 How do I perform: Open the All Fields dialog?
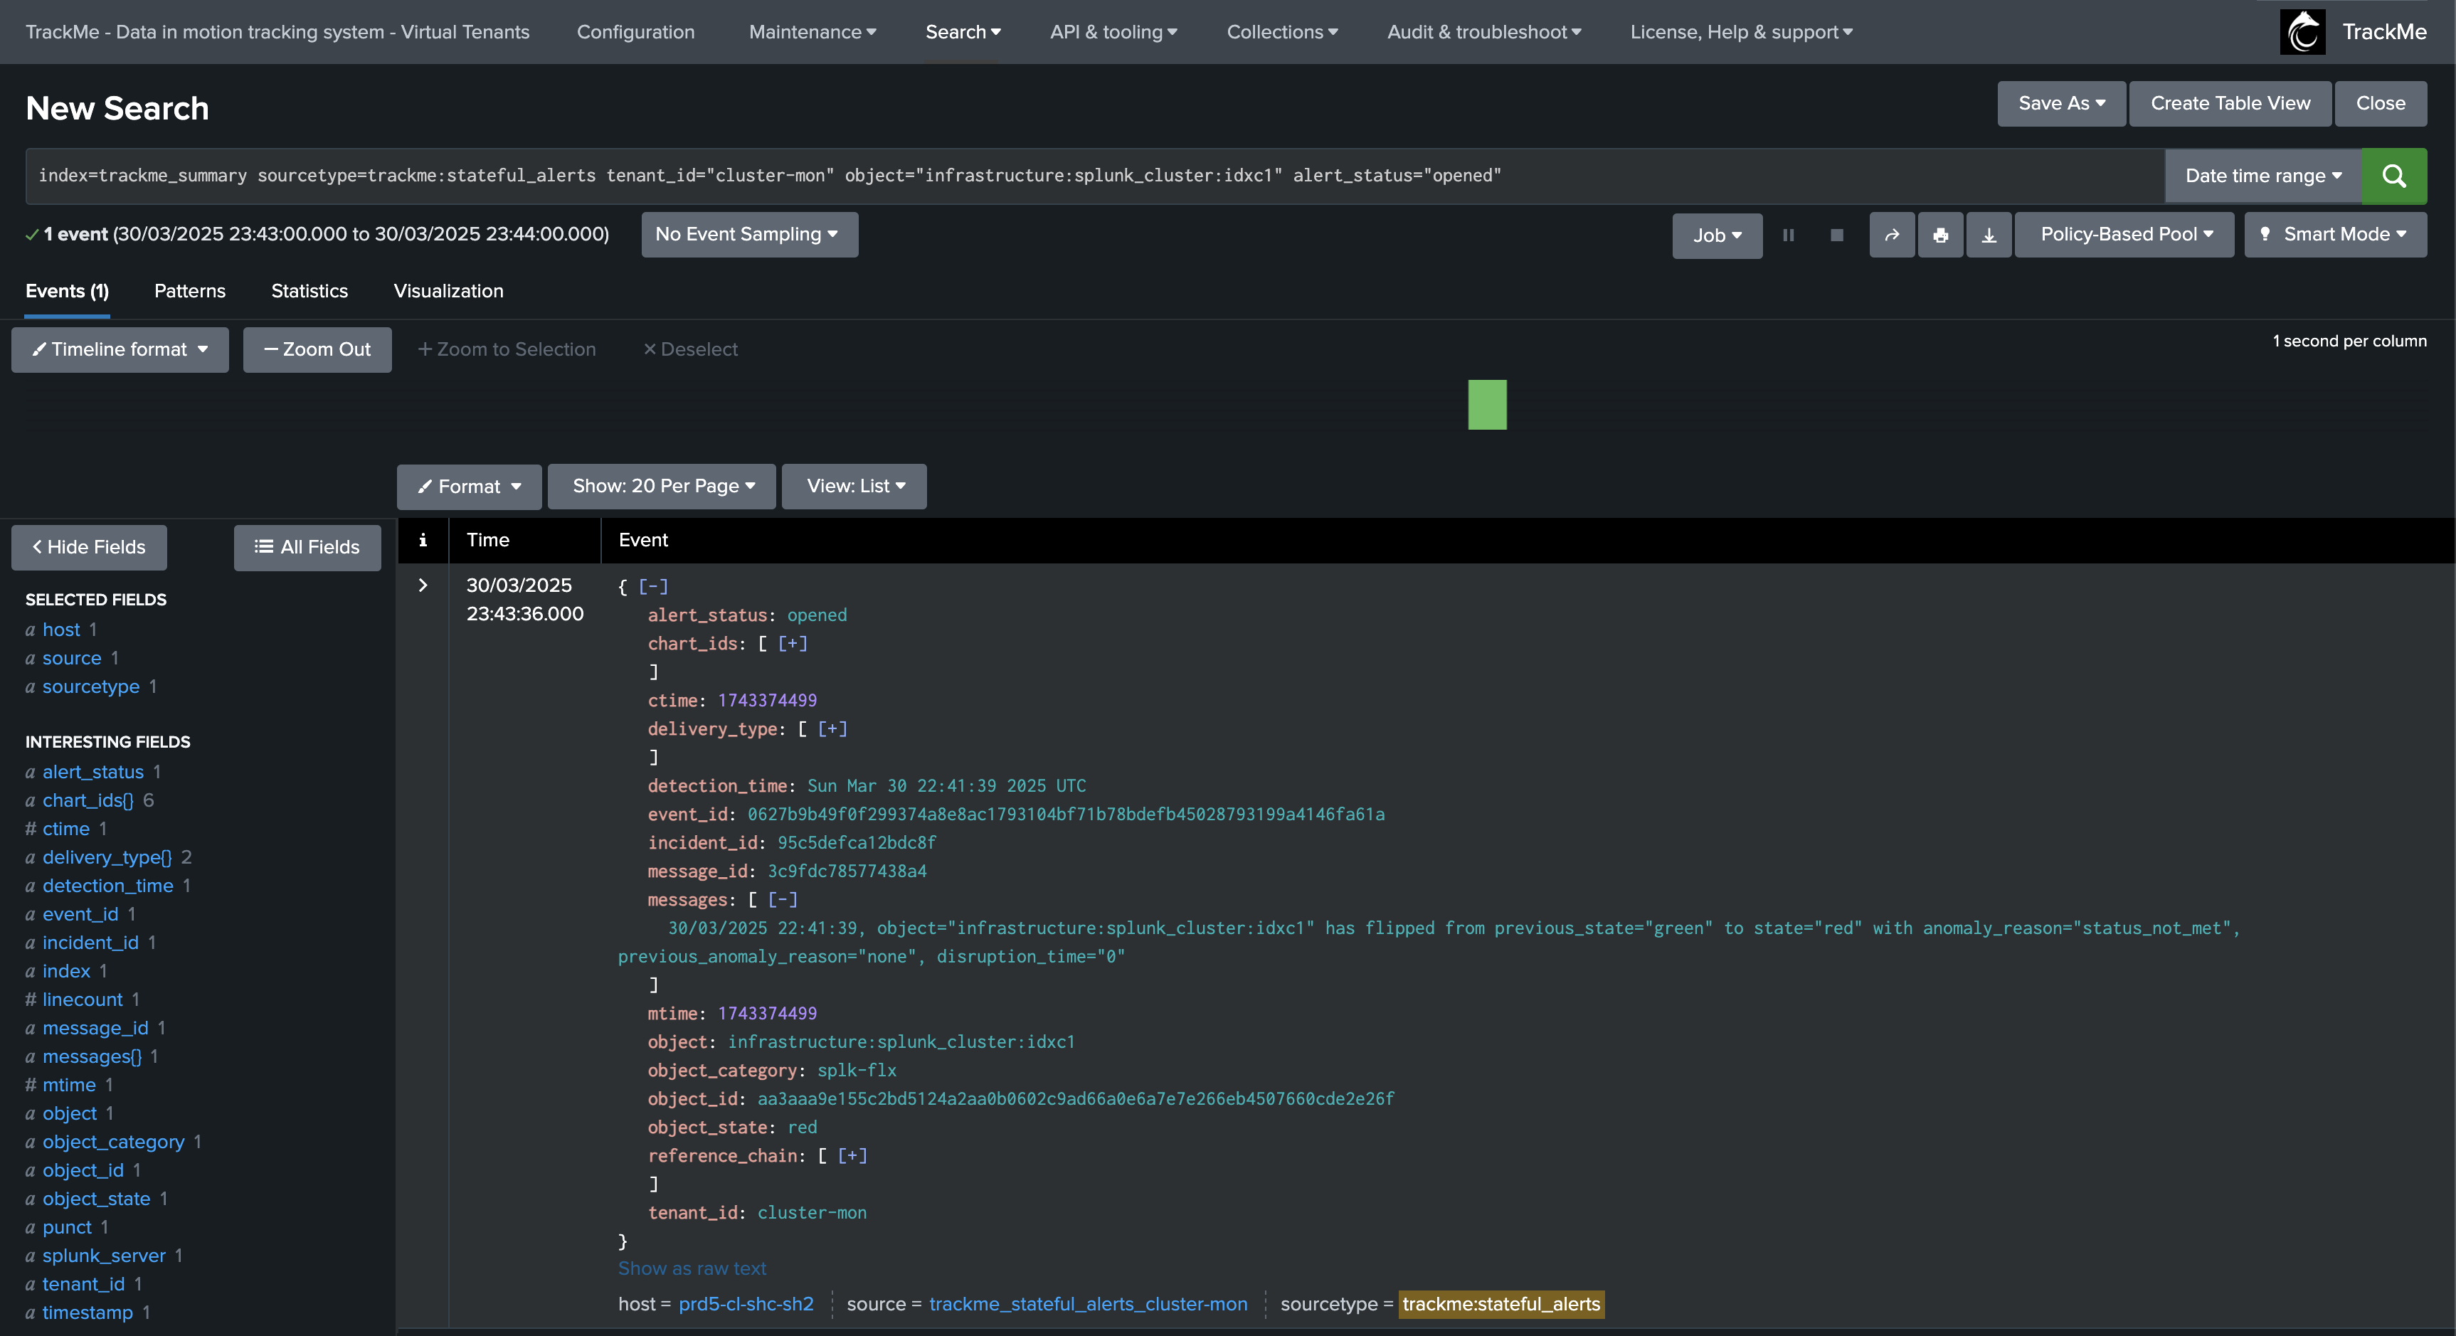[x=307, y=547]
